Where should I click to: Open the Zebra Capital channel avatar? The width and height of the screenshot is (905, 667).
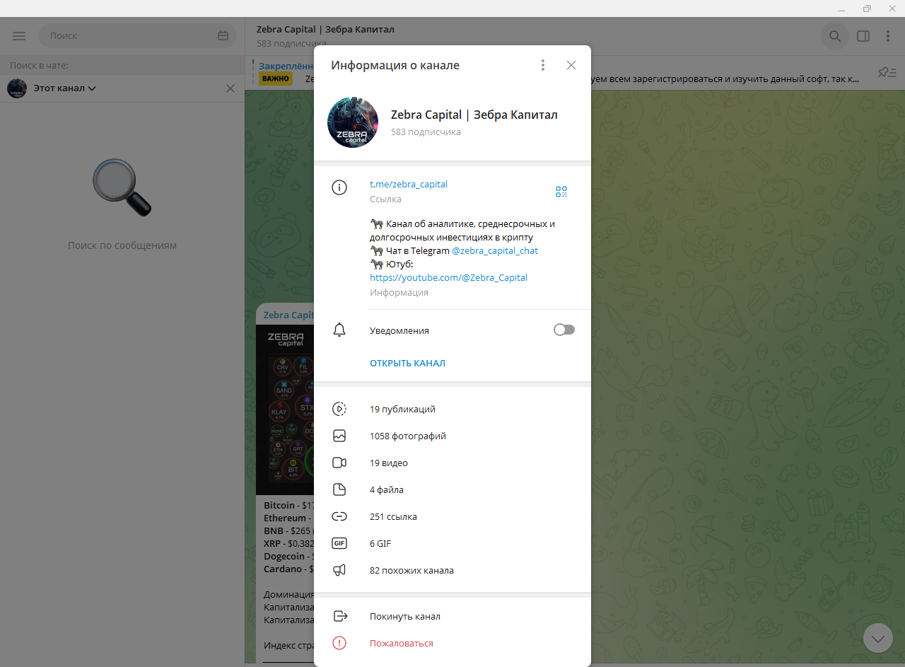(353, 122)
